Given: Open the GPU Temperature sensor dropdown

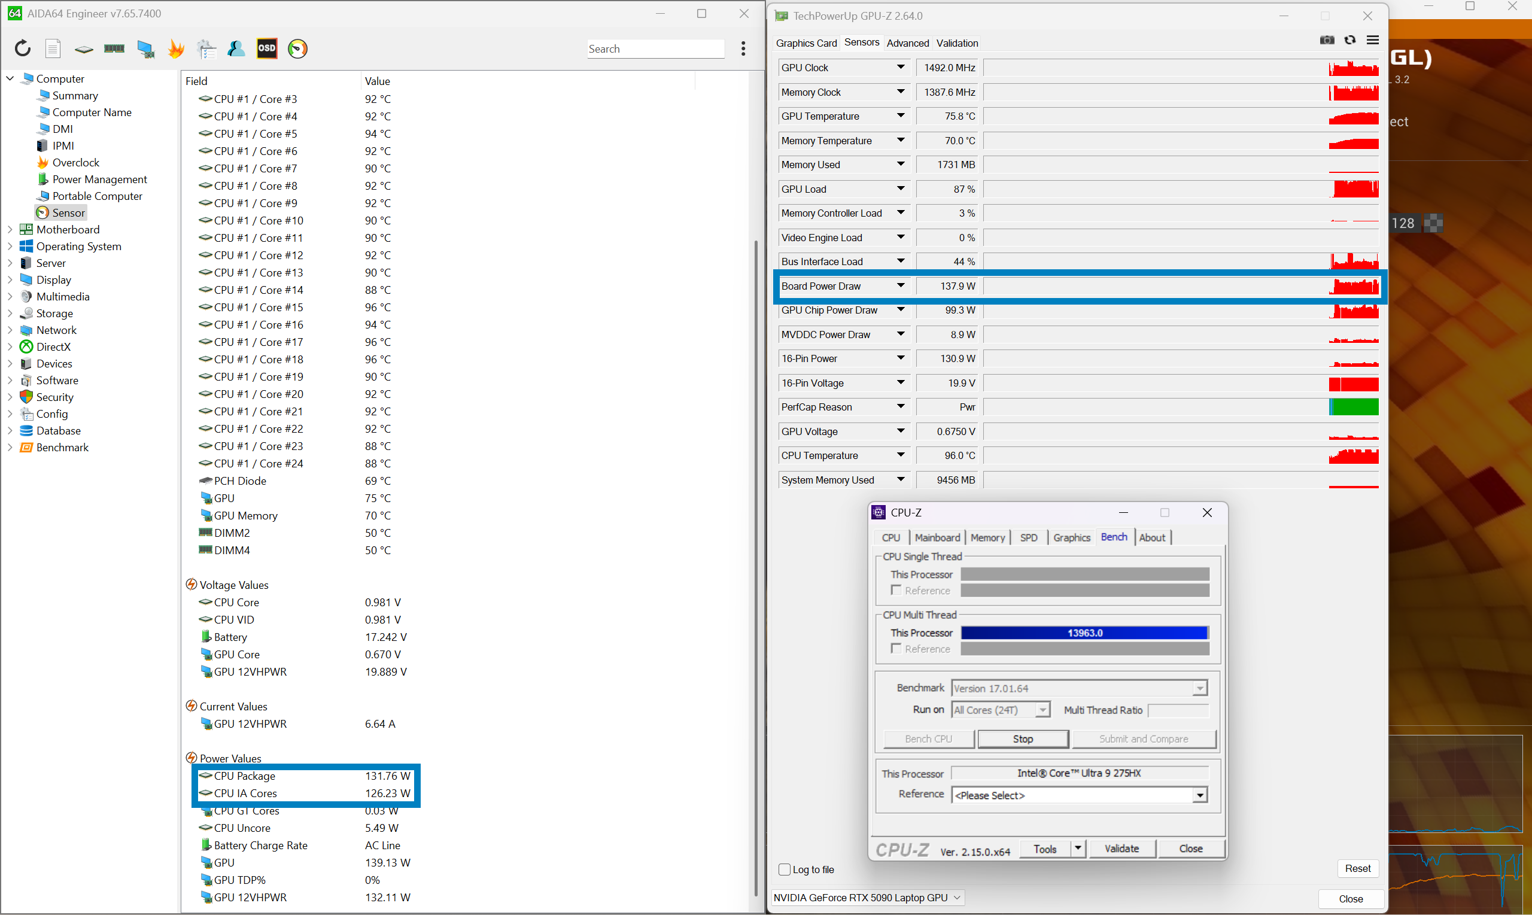Looking at the screenshot, I should coord(901,116).
